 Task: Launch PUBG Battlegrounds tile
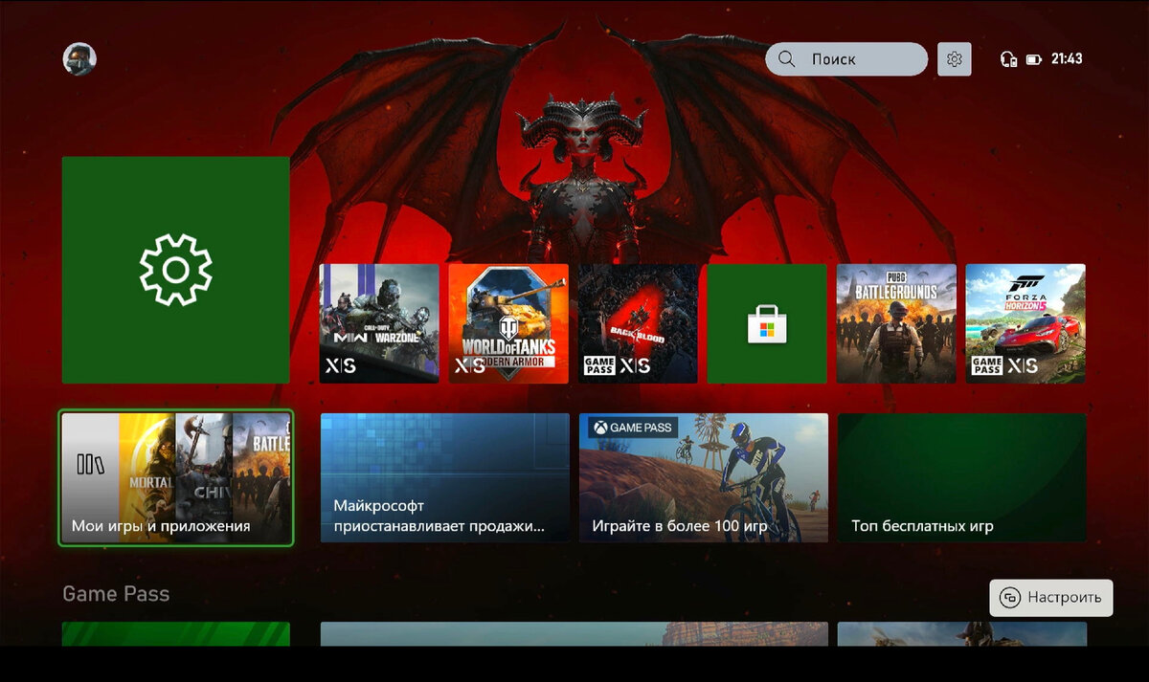[896, 323]
